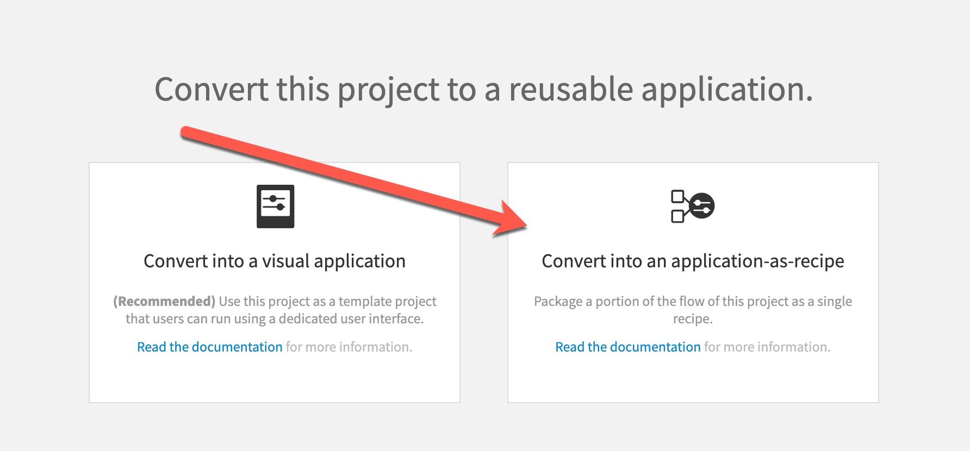Viewport: 970px width, 451px height.
Task: Open documentation link under visual application
Action: click(209, 347)
